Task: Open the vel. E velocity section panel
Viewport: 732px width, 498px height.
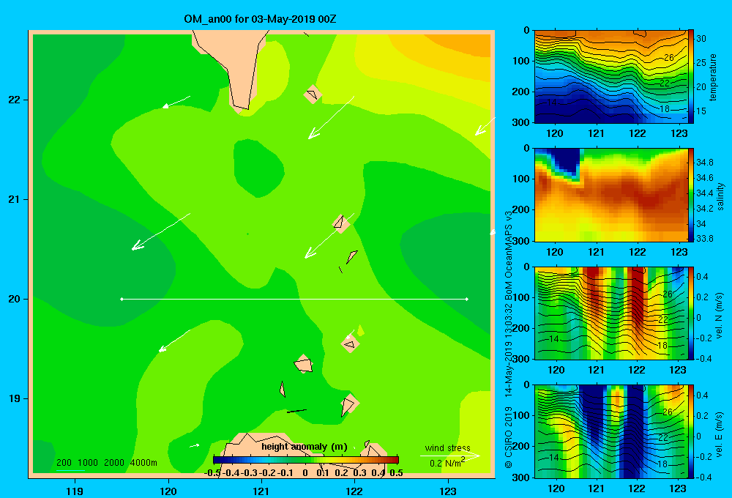Action: (x=610, y=431)
